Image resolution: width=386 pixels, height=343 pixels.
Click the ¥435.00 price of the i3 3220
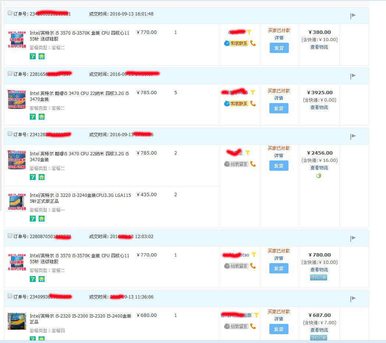point(147,195)
